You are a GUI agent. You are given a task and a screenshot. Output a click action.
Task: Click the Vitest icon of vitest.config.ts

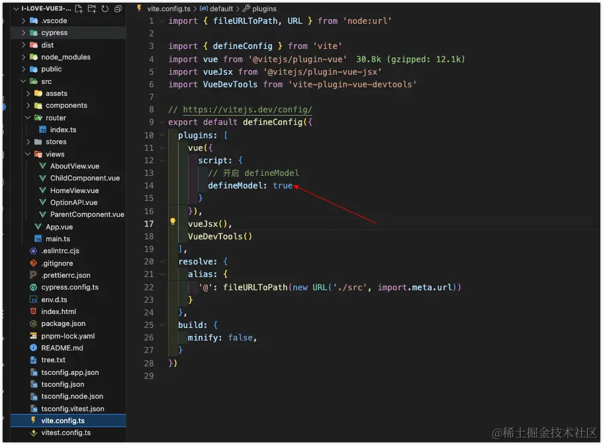coord(34,432)
